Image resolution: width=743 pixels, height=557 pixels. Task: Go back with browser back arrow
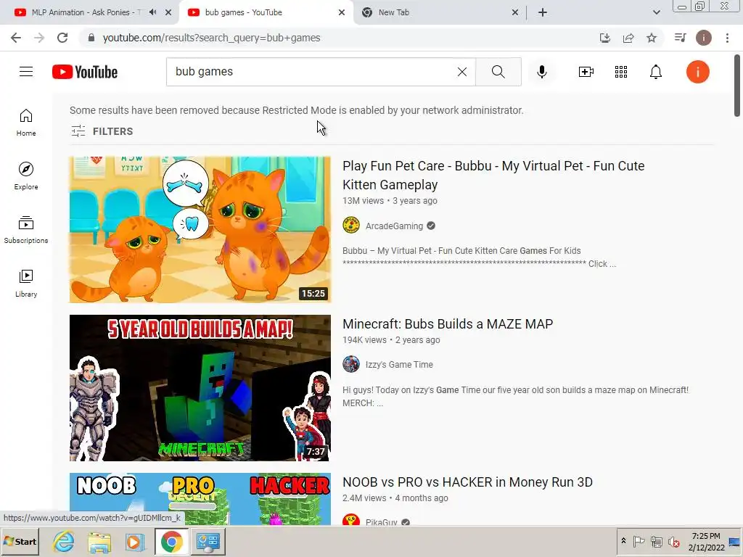click(x=16, y=38)
